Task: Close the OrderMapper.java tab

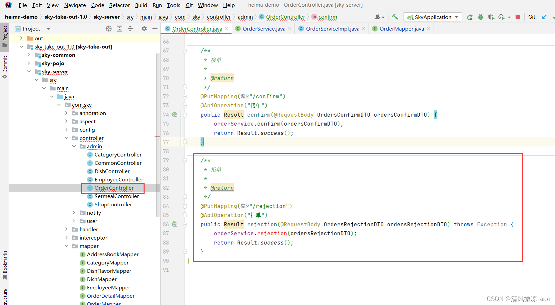Action: point(428,29)
